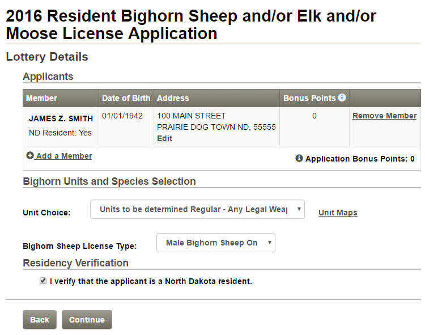425x335 pixels.
Task: Click the Male Bighorn Sheep dropdown arrow
Action: point(269,242)
